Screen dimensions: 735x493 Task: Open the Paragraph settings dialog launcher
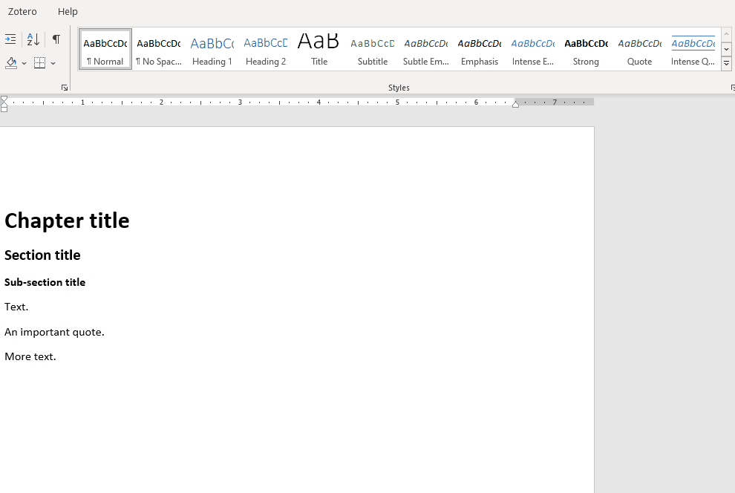(65, 88)
